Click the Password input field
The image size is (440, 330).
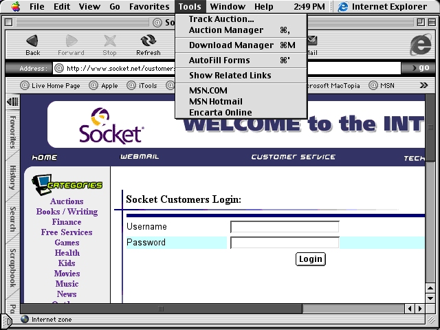click(x=285, y=243)
